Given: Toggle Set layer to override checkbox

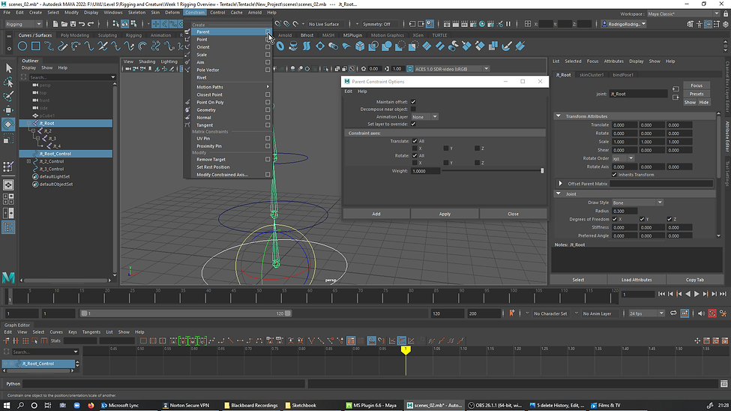Looking at the screenshot, I should (x=414, y=124).
